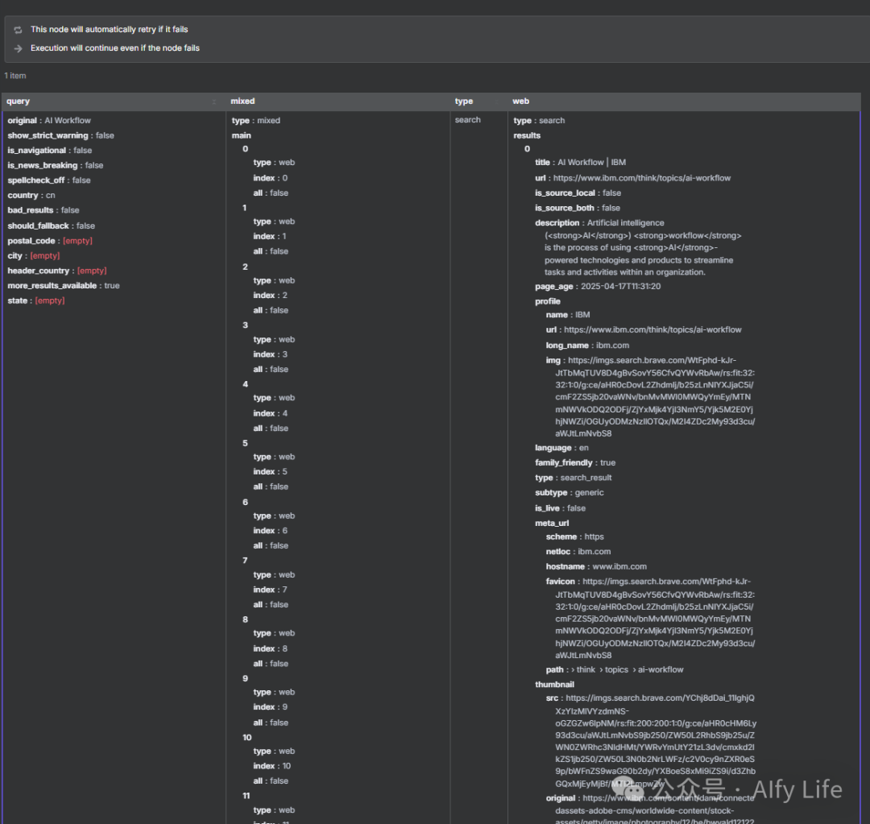Click 'type : search_result' field
The image size is (870, 824).
(x=574, y=478)
